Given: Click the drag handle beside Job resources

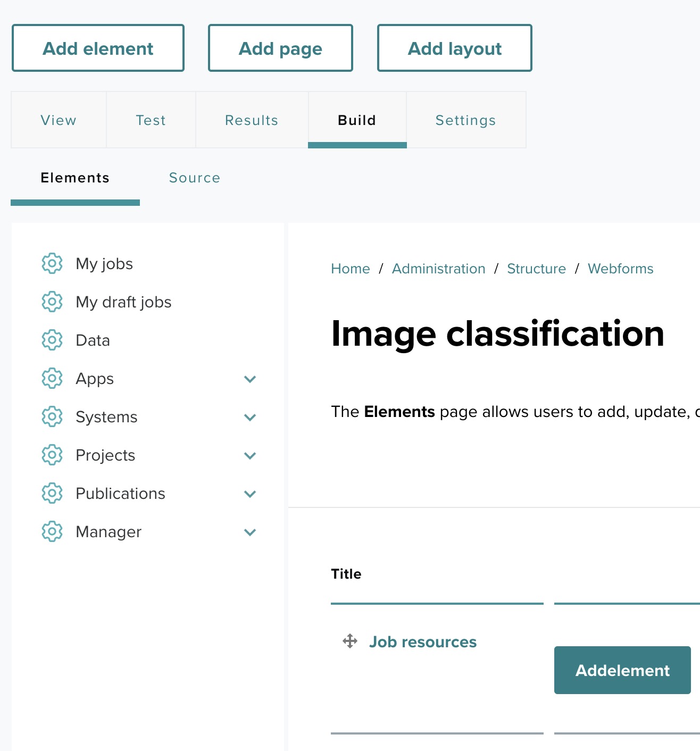Looking at the screenshot, I should coord(350,641).
